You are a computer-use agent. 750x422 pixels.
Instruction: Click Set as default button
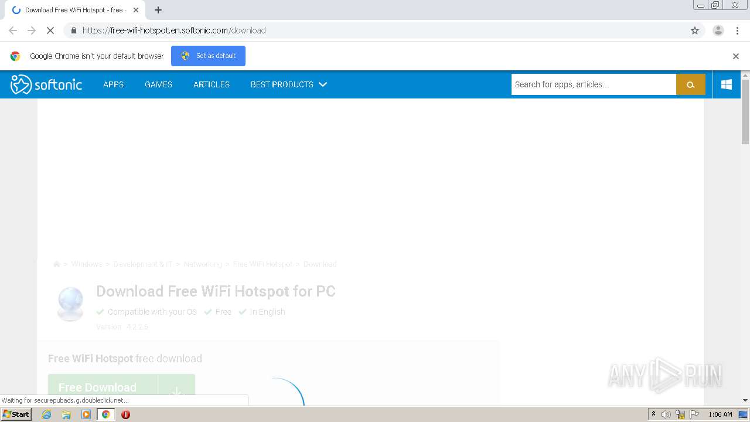(208, 56)
